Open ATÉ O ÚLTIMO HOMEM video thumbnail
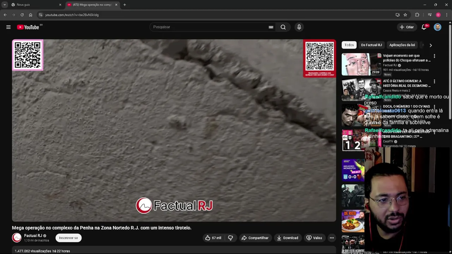Image resolution: width=452 pixels, height=254 pixels. pyautogui.click(x=362, y=90)
